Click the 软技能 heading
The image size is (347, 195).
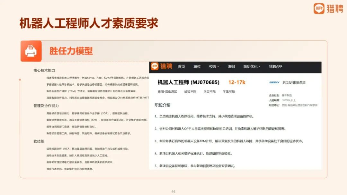coord(39,141)
